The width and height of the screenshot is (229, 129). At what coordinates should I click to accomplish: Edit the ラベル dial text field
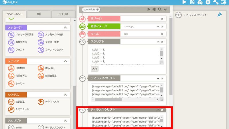(140, 34)
